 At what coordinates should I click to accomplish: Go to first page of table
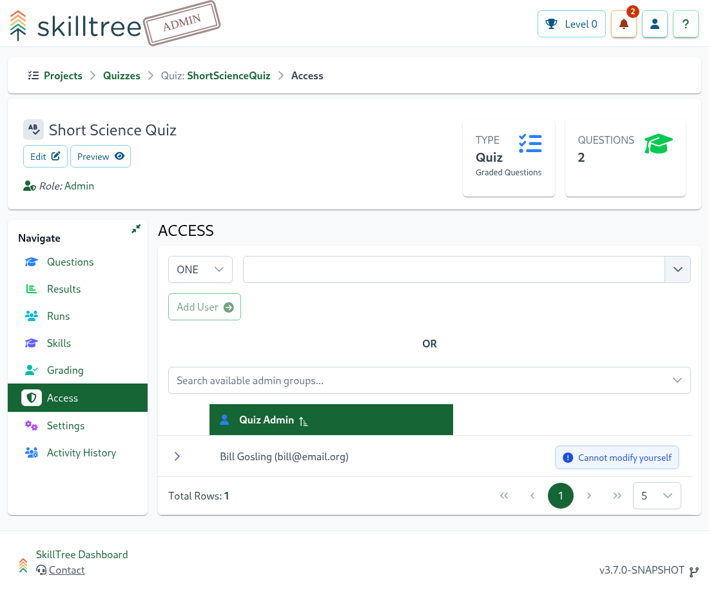(504, 496)
